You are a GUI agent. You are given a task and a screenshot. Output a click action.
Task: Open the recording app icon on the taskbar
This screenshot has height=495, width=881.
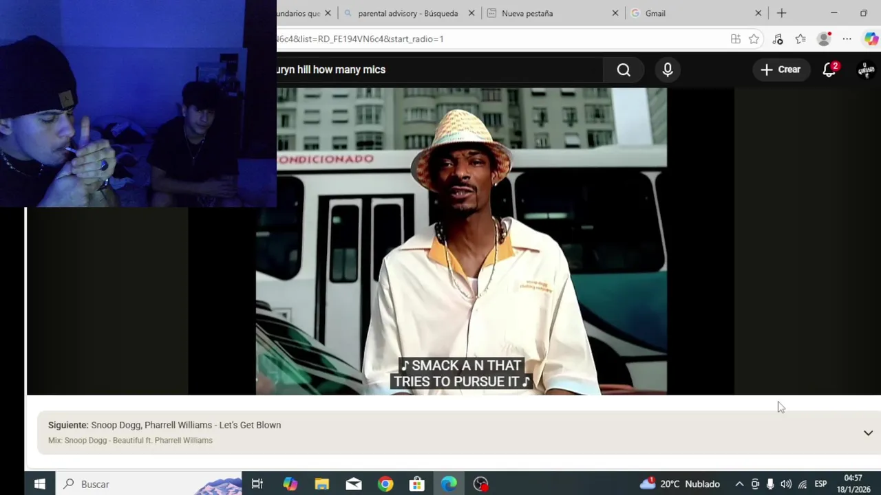click(480, 484)
